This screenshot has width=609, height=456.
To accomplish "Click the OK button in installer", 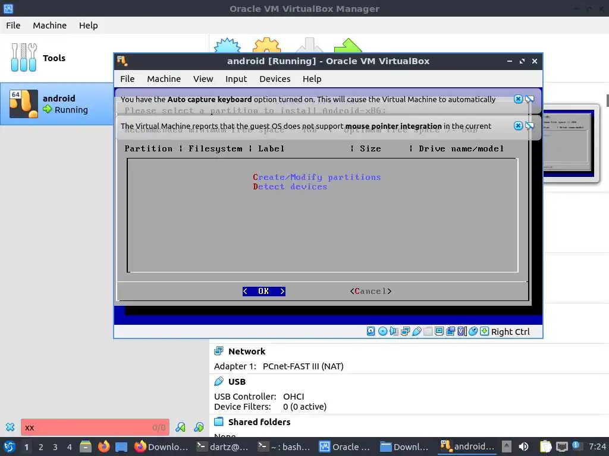I will click(x=263, y=291).
